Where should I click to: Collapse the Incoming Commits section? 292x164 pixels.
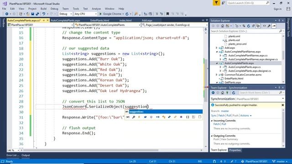212,121
